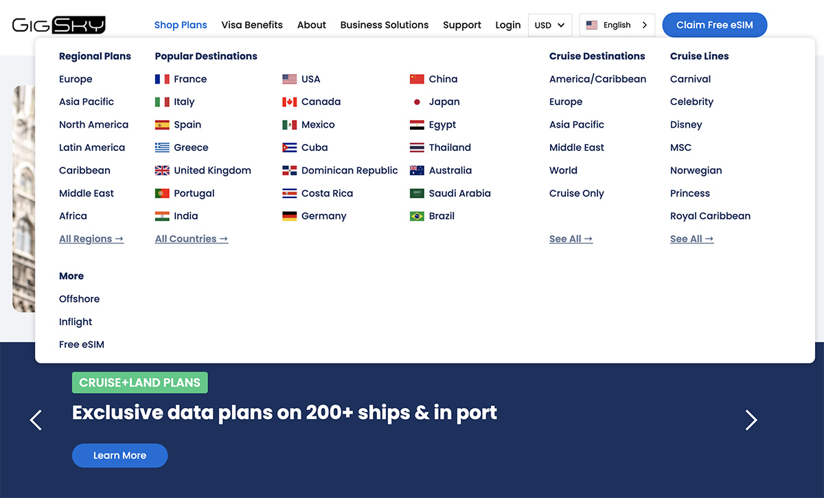824x498 pixels.
Task: Open America/Caribbean cruise destination
Action: pos(597,79)
